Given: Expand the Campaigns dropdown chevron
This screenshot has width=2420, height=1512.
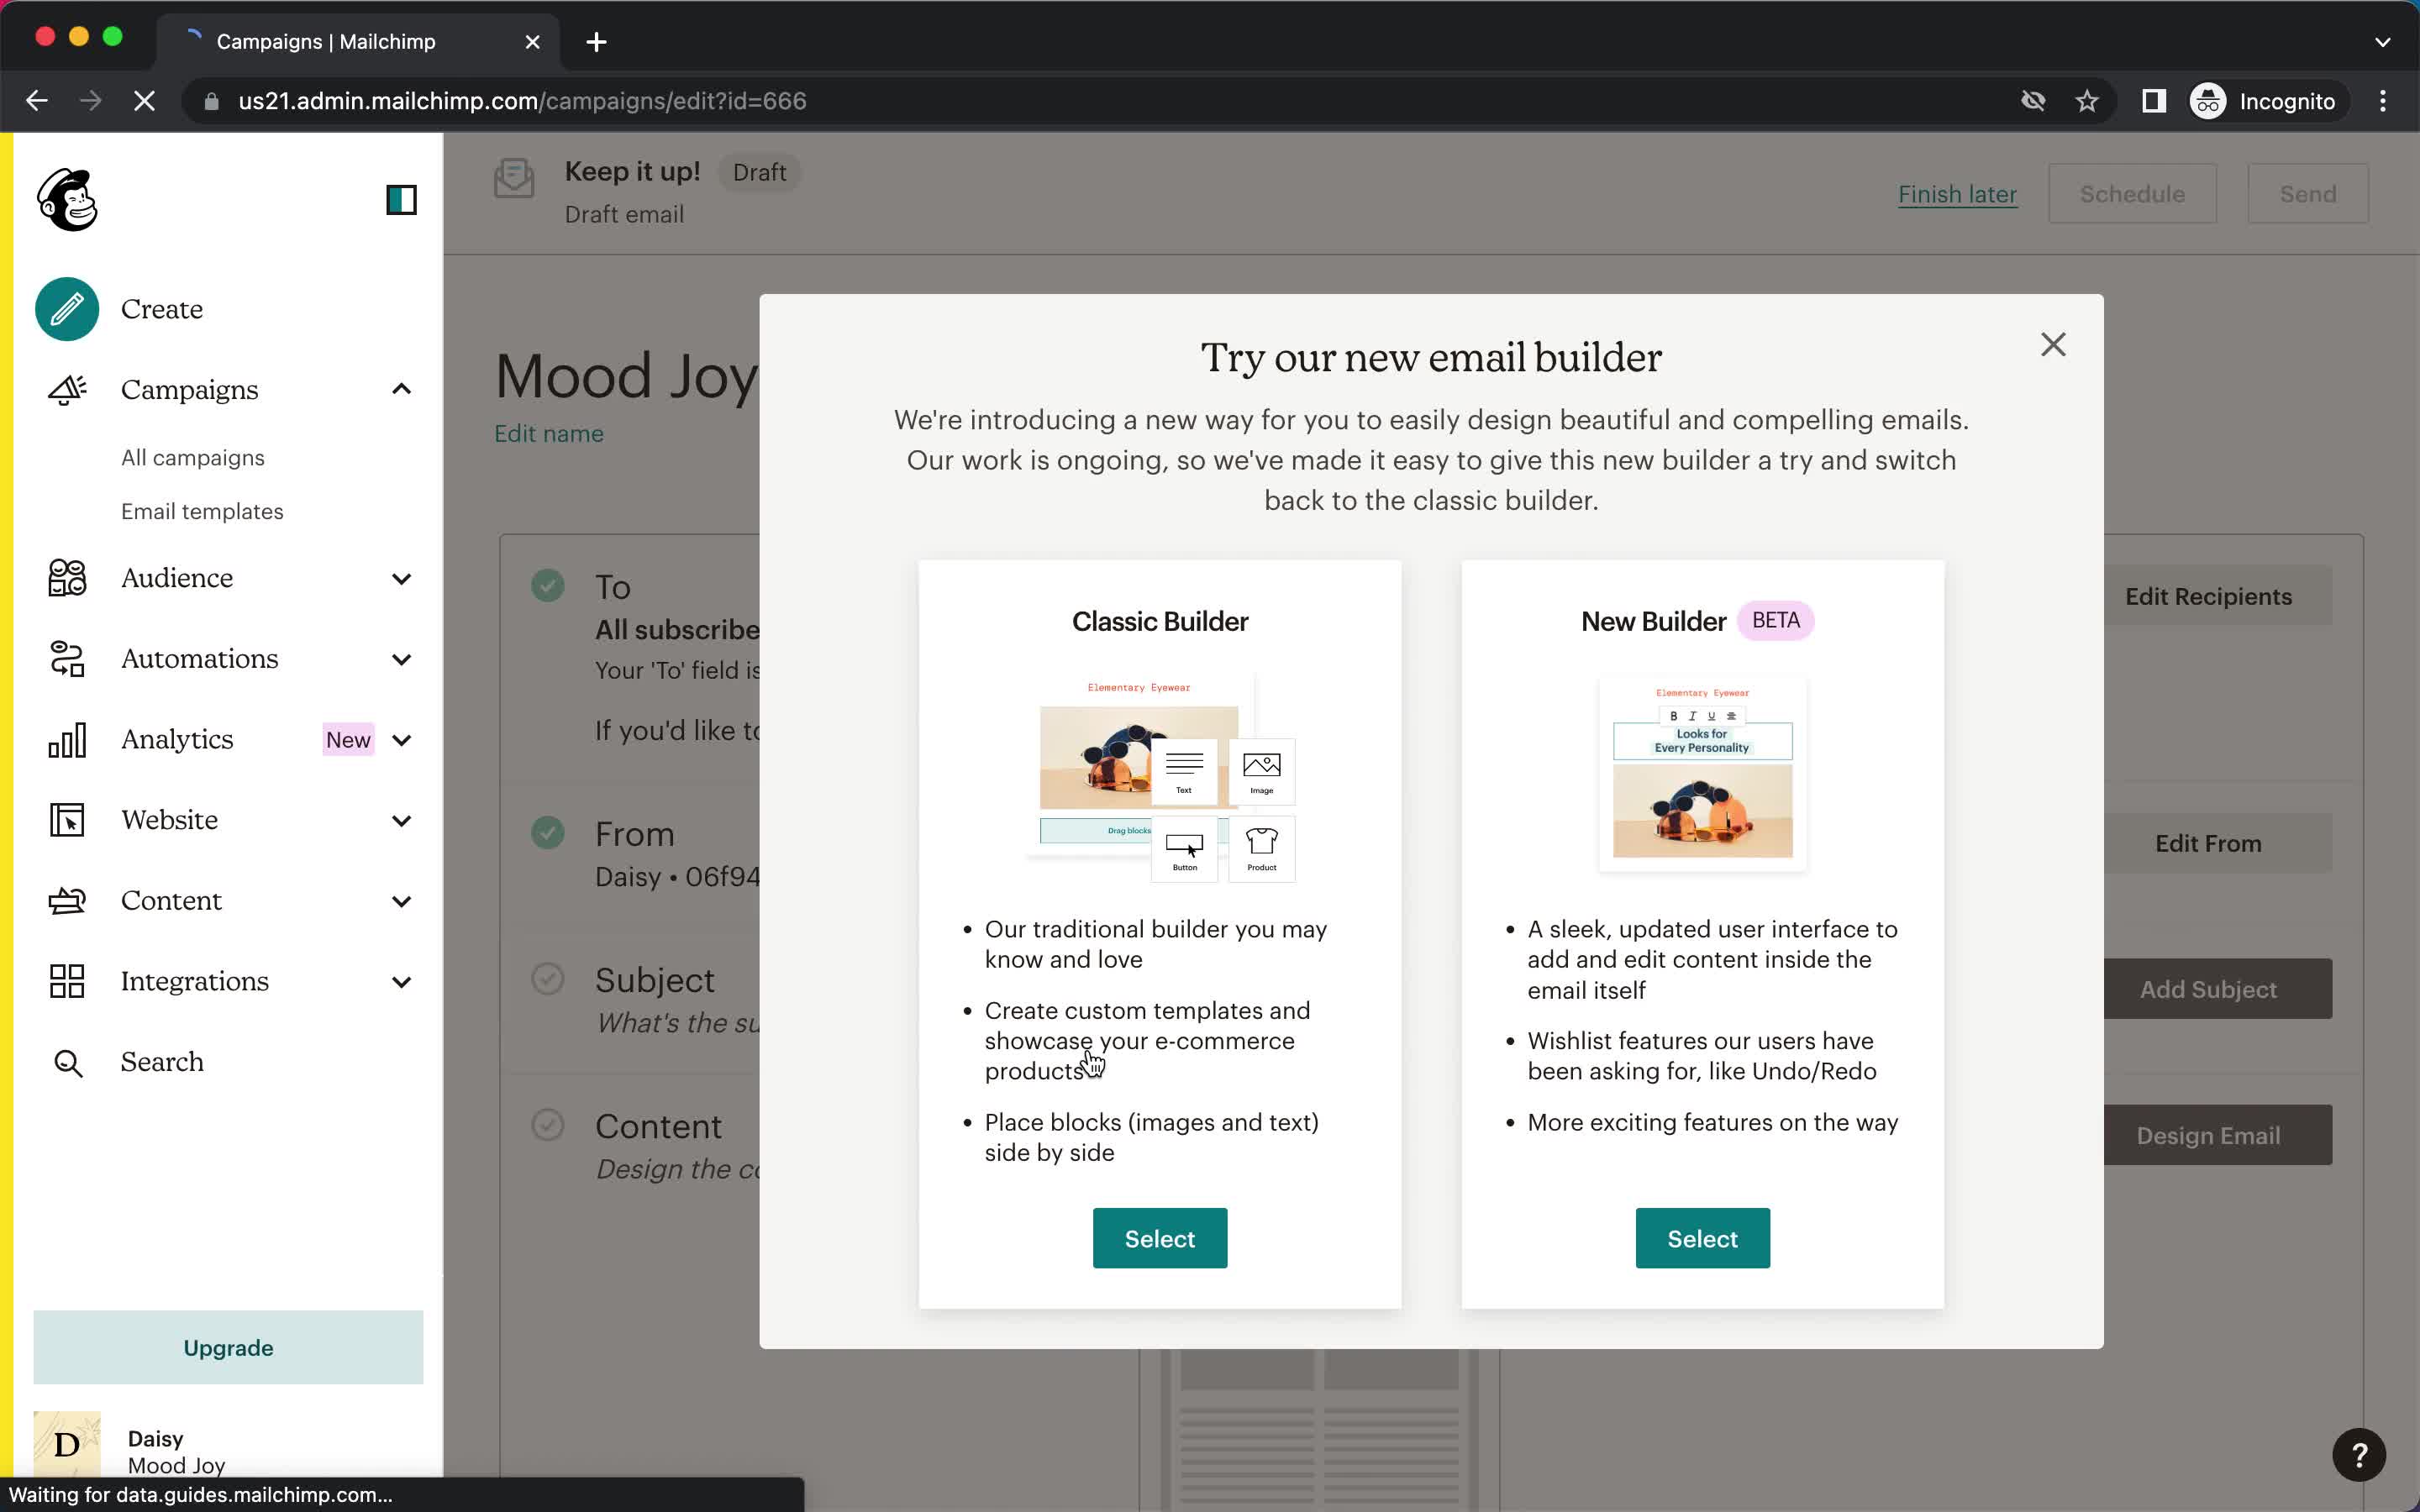Looking at the screenshot, I should (x=401, y=388).
